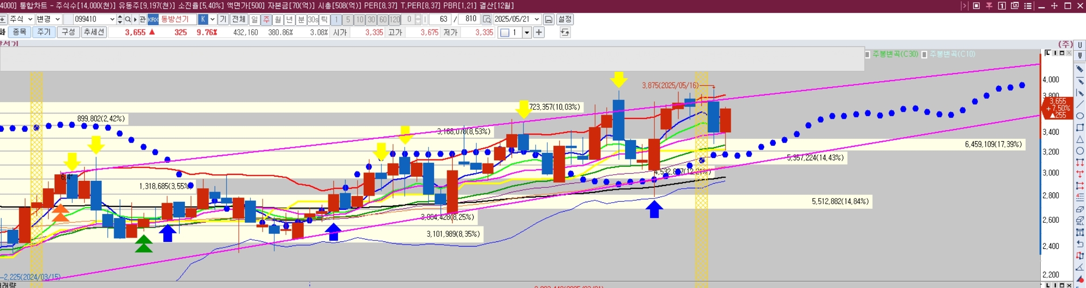Switch to the 구성 tab

click(68, 32)
